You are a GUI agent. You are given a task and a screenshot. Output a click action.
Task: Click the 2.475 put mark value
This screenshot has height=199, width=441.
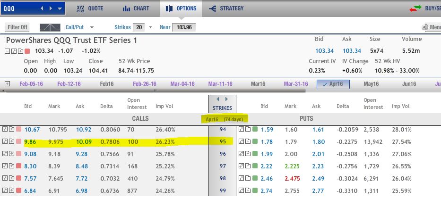point(292,179)
